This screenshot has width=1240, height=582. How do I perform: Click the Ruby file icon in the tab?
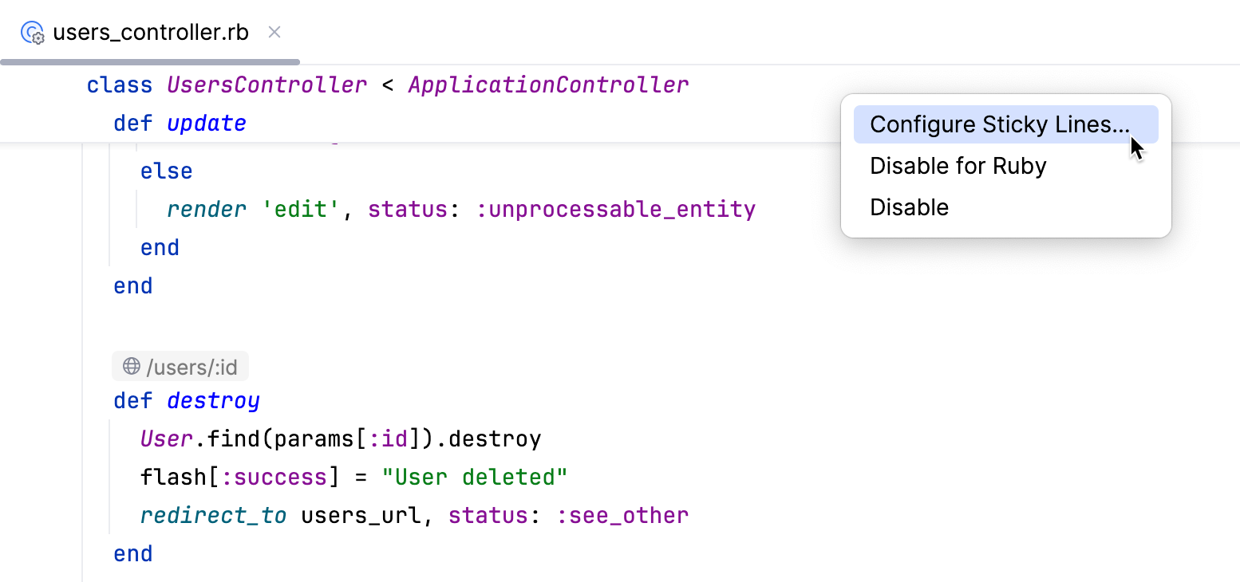pyautogui.click(x=32, y=33)
